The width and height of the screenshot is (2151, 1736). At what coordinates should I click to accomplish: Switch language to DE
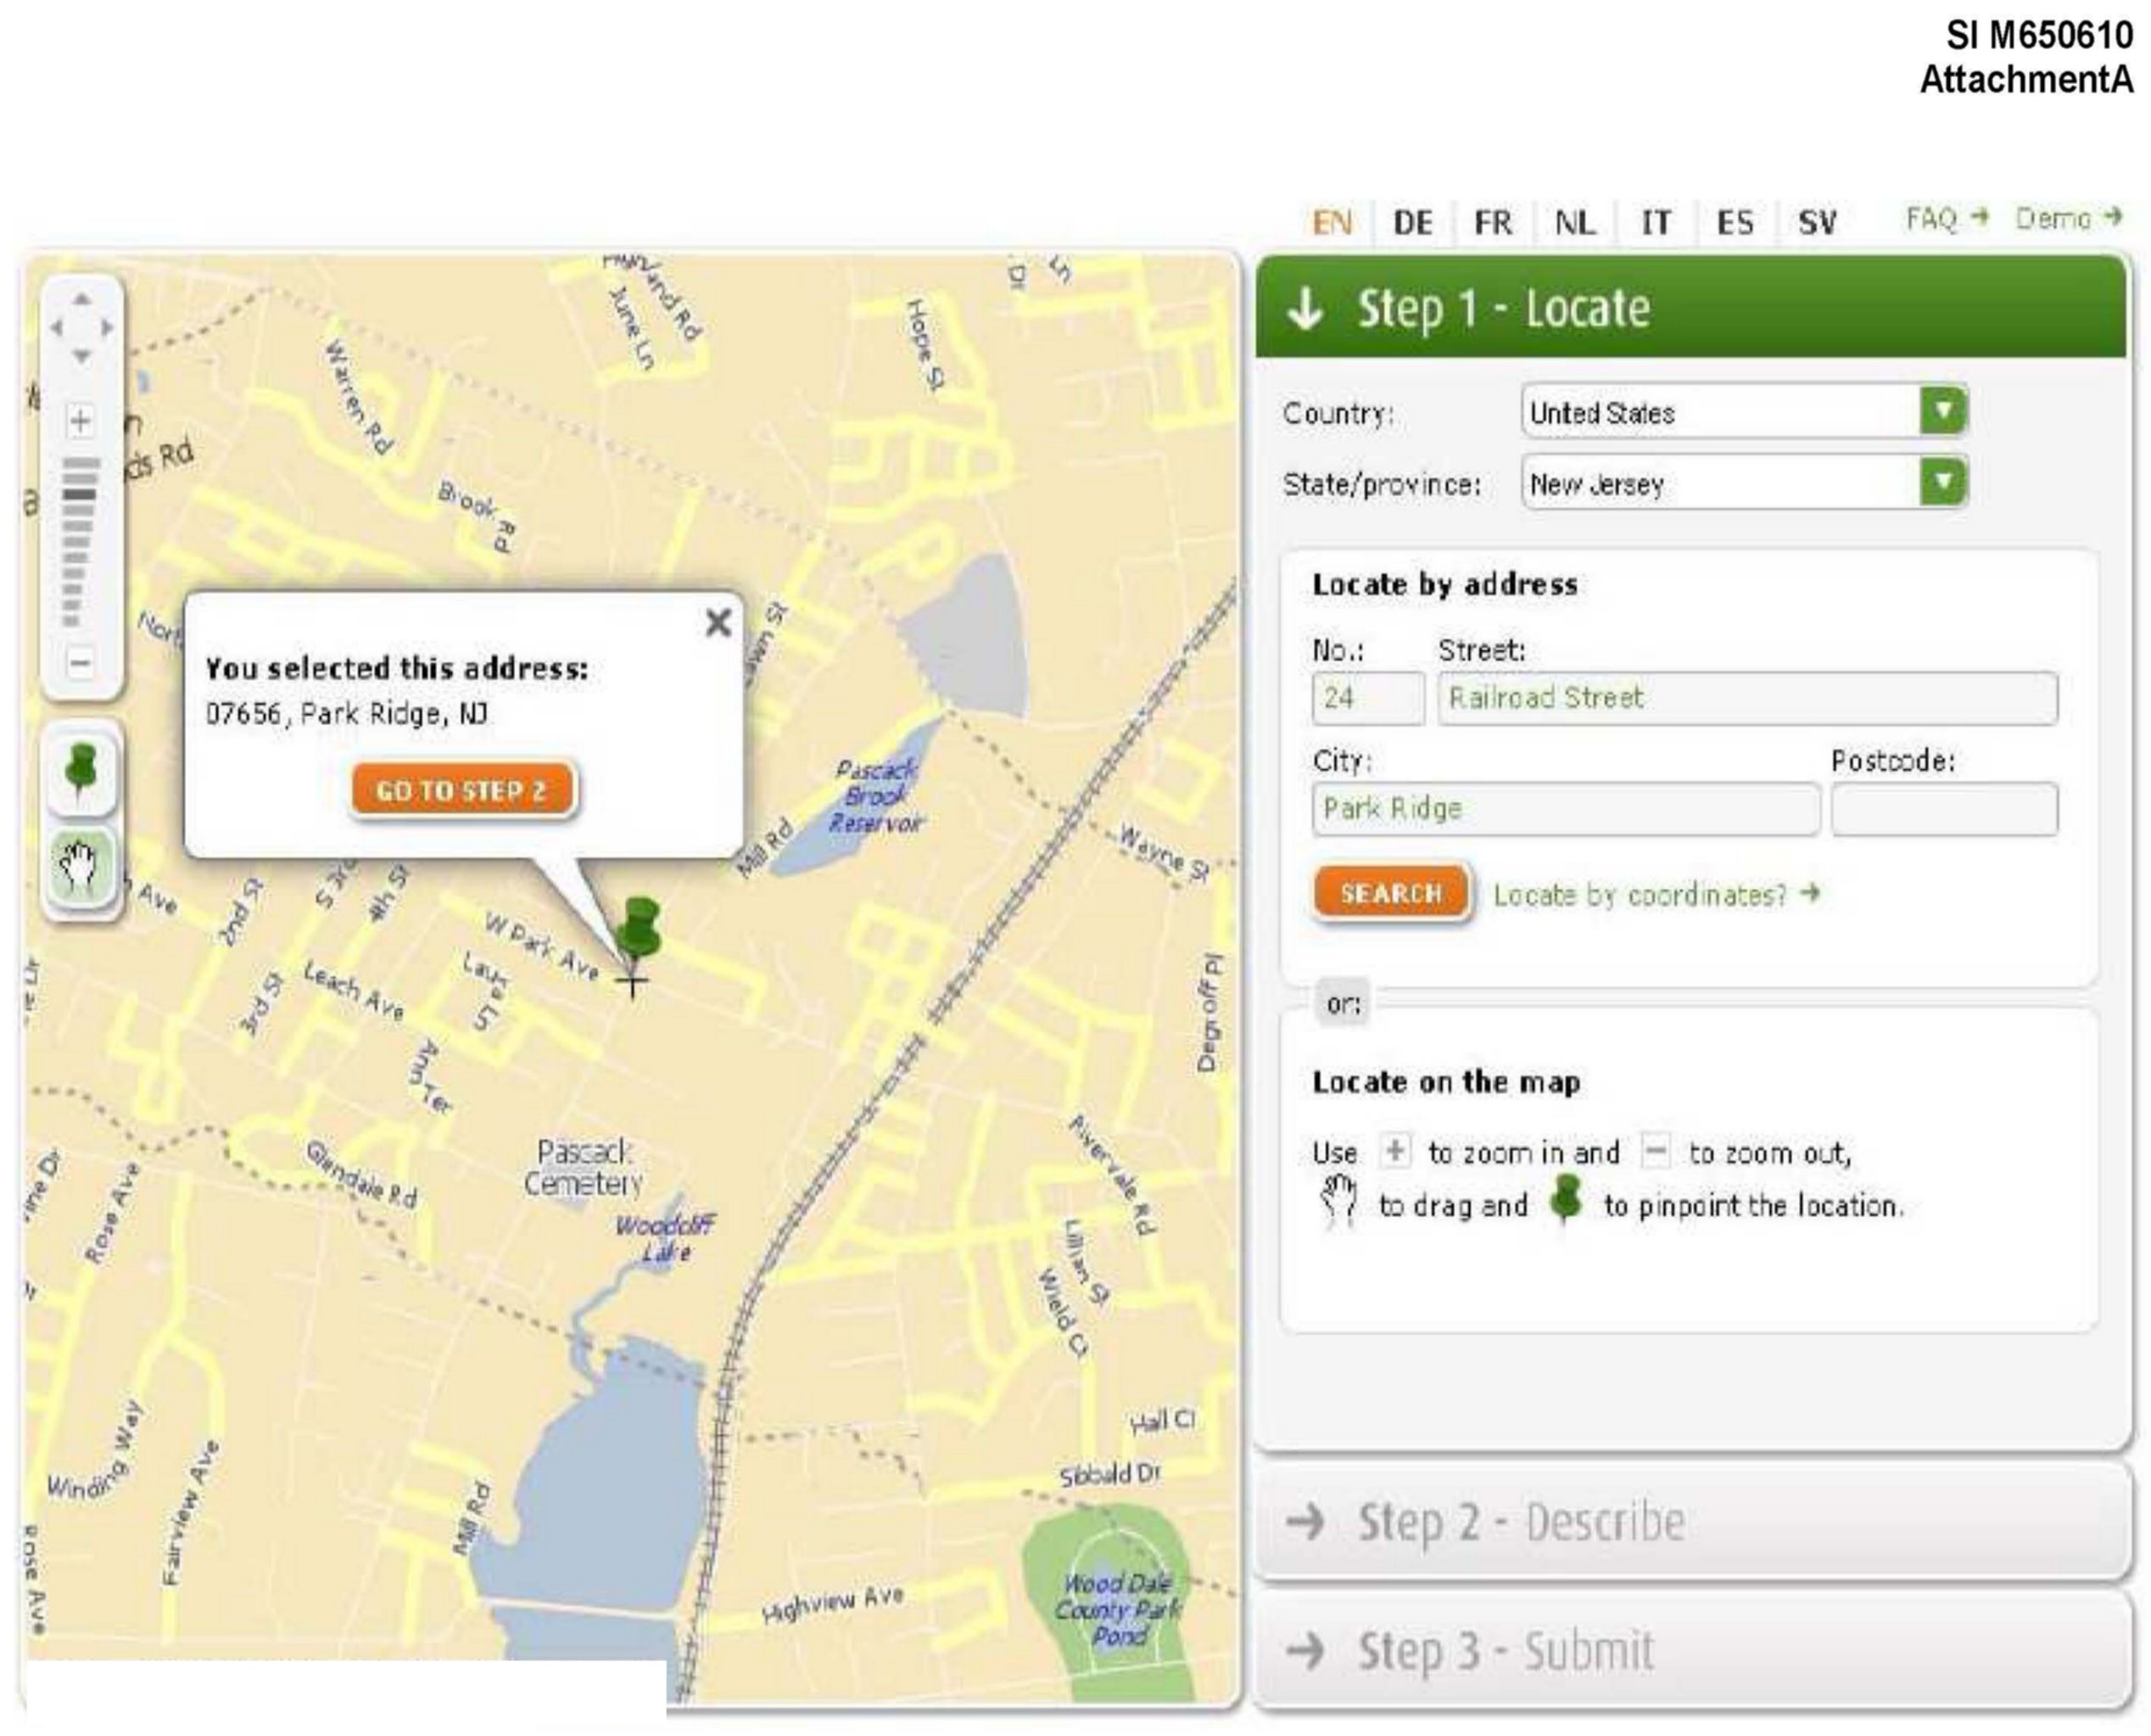pos(1412,222)
